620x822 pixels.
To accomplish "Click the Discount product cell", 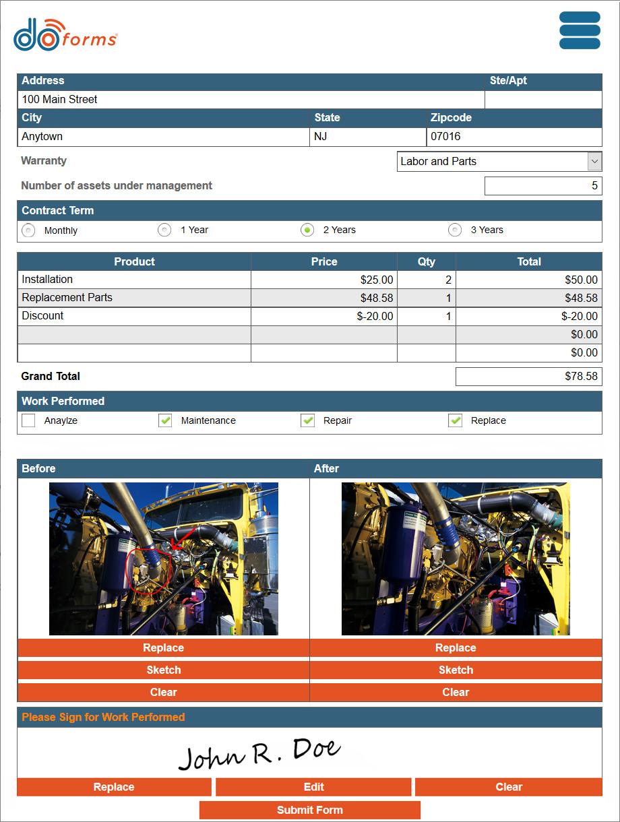I will (134, 316).
